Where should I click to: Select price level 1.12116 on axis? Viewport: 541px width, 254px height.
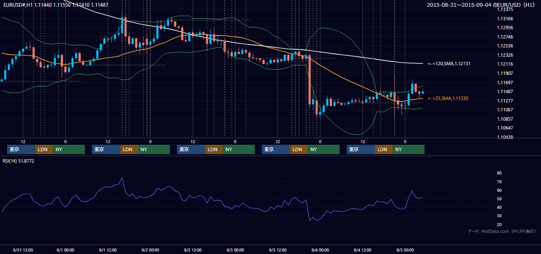pos(505,64)
